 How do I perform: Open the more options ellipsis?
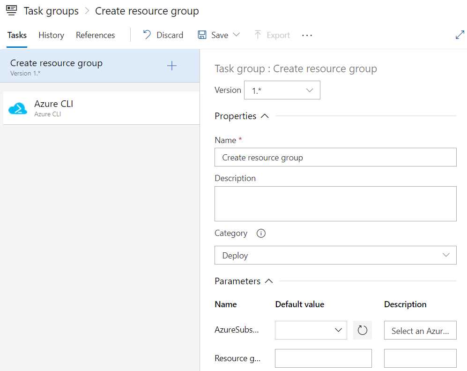coord(307,35)
